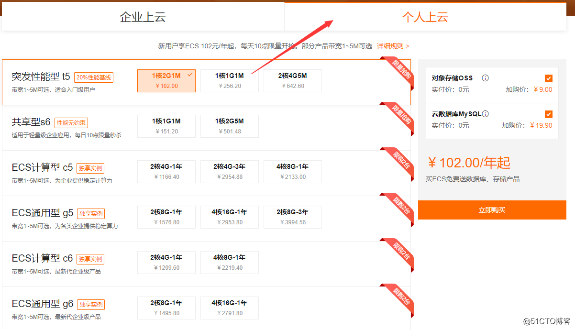Click info icon next to 云数据库MySQL

(x=485, y=114)
